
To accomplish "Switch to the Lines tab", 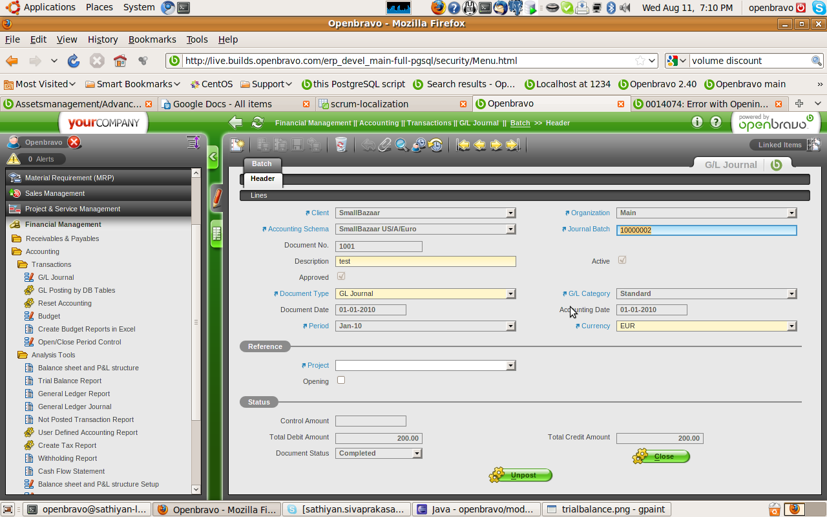I will click(259, 195).
